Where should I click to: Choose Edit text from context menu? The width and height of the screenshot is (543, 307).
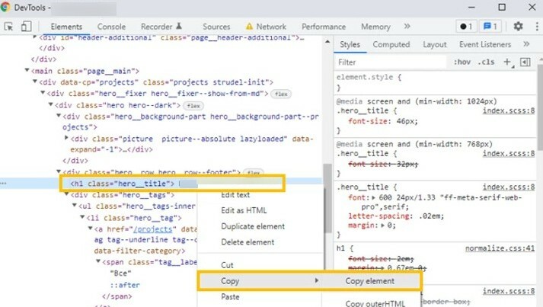tap(235, 195)
